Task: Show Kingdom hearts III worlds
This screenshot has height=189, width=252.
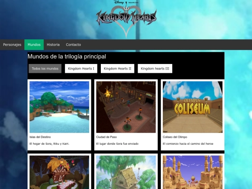Action: point(155,69)
